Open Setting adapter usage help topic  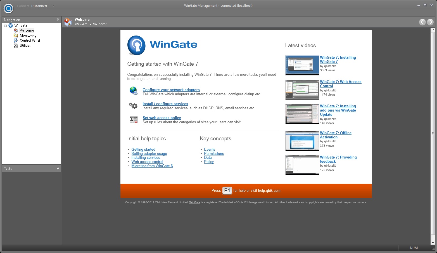pyautogui.click(x=149, y=154)
